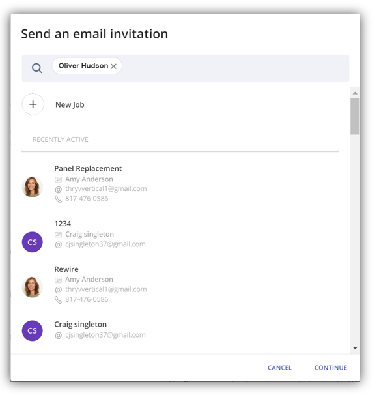
Task: Click the purple CS avatar for 1234
Action: tap(32, 242)
